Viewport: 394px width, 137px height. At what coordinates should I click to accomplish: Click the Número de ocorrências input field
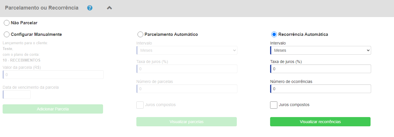tap(320, 89)
